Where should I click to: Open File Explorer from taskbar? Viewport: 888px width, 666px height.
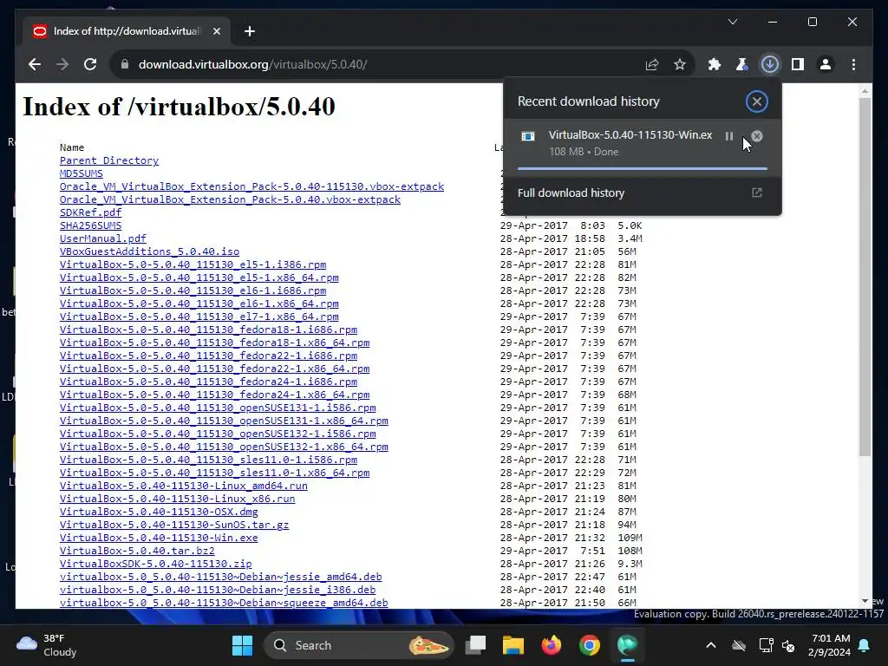[513, 645]
